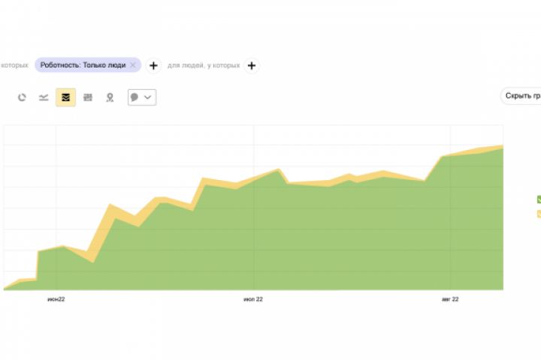Add condition after the Роботность chip
The width and height of the screenshot is (541, 360).
(153, 65)
